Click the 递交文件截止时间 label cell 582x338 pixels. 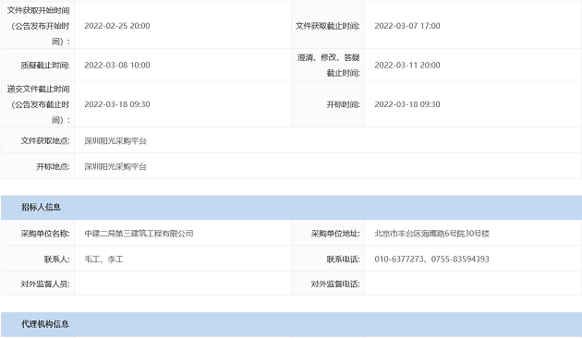tap(38, 104)
